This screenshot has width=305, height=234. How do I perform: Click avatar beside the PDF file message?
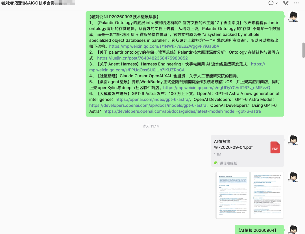coord(293,140)
